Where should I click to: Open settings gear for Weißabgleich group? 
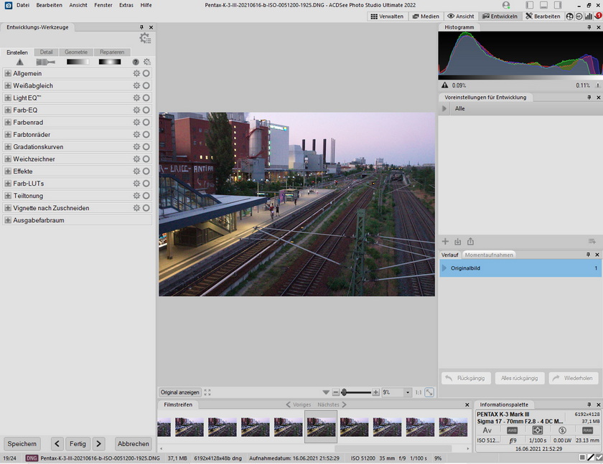136,86
